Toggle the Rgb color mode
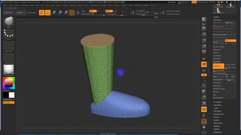This screenshot has width=241, height=135. click(x=93, y=11)
